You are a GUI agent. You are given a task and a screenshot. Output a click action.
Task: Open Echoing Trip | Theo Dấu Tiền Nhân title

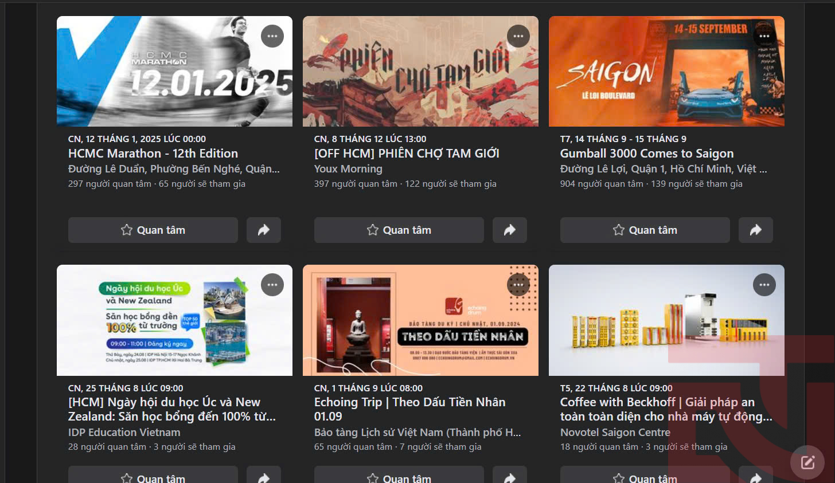[409, 409]
